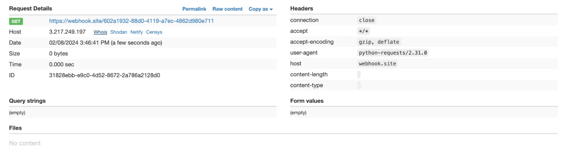Click the gzip, deflate header value
566x156 pixels.
[379, 42]
